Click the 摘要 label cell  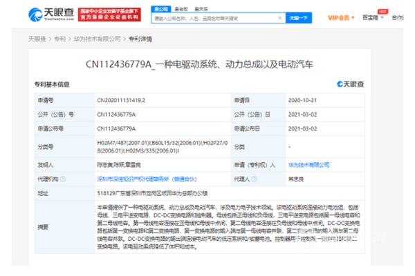pyautogui.click(x=64, y=227)
